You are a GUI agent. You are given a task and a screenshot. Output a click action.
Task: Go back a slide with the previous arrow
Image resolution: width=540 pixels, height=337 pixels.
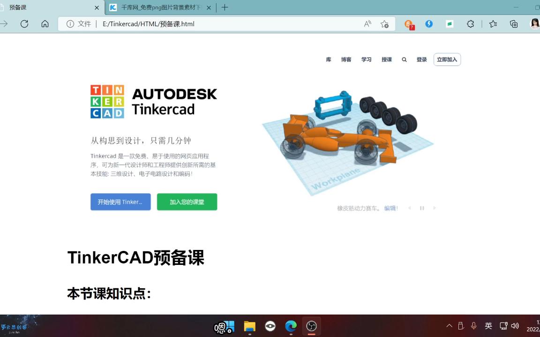(x=409, y=208)
